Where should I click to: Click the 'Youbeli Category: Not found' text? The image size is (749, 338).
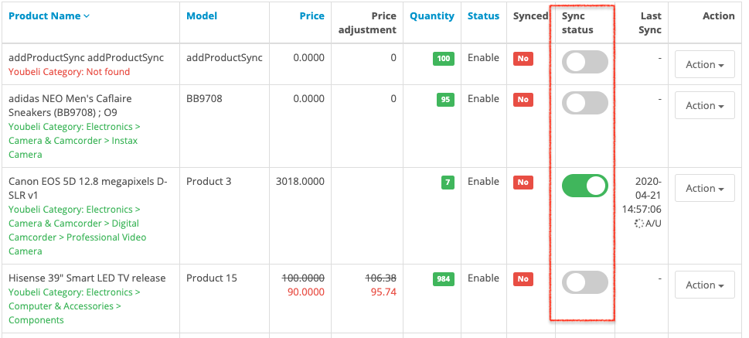(x=70, y=72)
